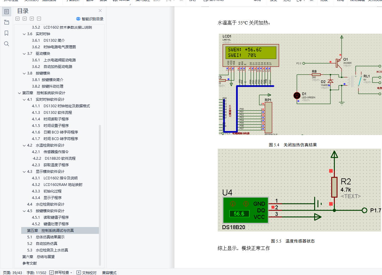Select the DS18B20 temperature sensor image
This screenshot has width=382, height=275.
pyautogui.click(x=300, y=190)
